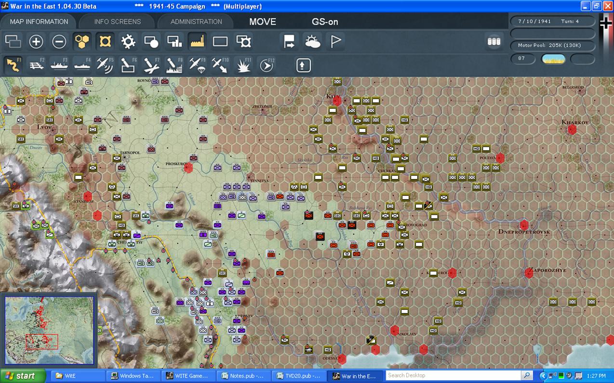614x383 pixels.
Task: Select the Poltava red city hex
Action: coord(500,158)
